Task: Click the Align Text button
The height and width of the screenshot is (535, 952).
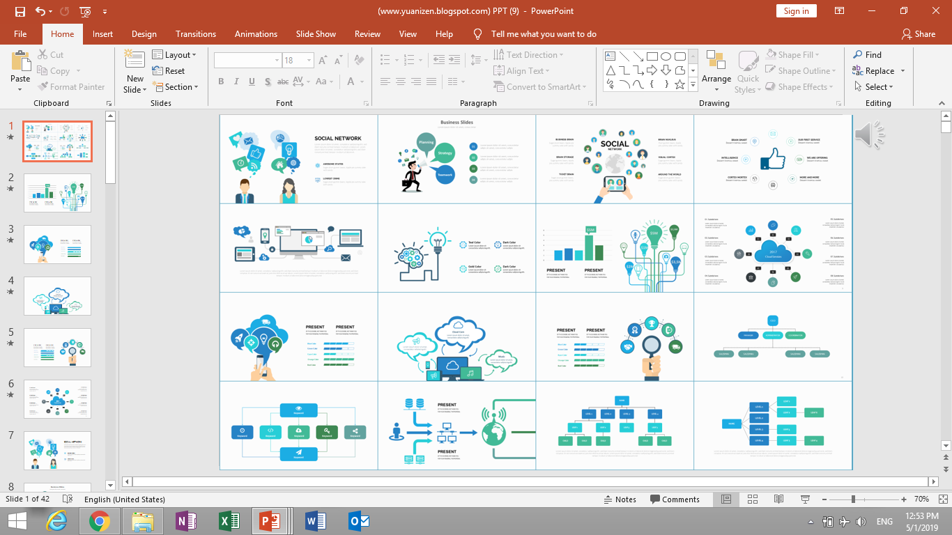Action: 522,71
